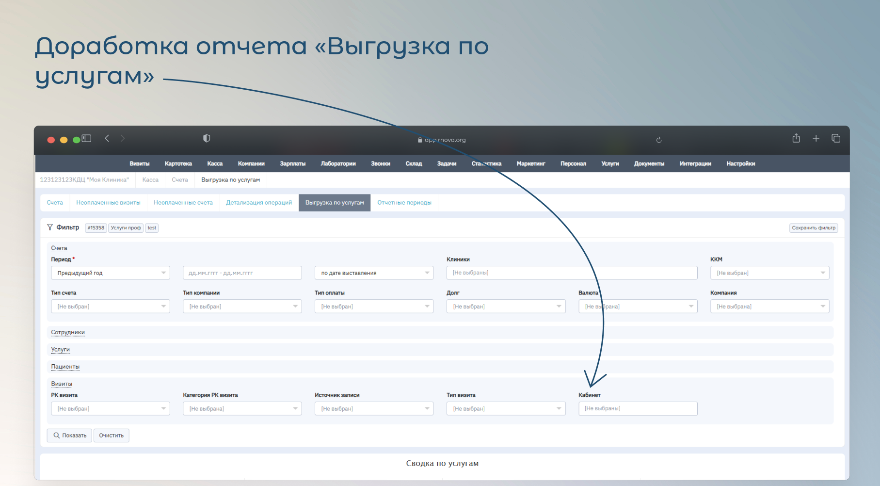Go back using browser back arrow
The image size is (880, 486).
107,139
